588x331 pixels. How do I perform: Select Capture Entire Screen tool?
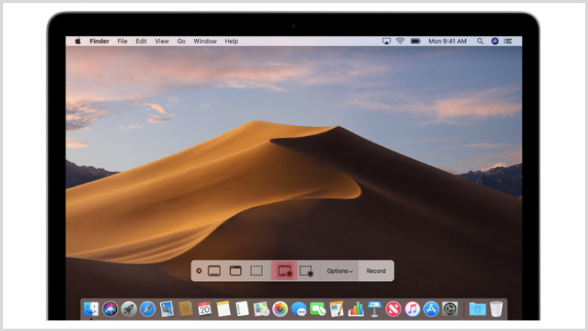[x=215, y=271]
